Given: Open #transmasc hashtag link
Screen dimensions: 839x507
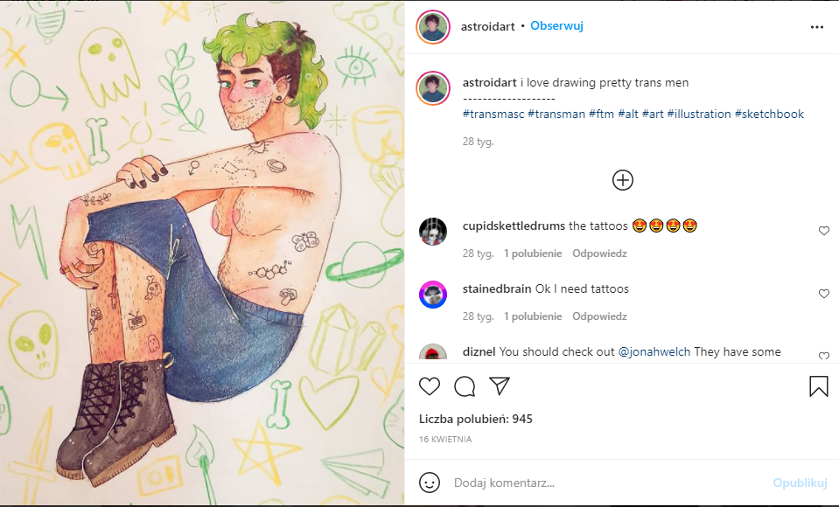Looking at the screenshot, I should pyautogui.click(x=493, y=114).
